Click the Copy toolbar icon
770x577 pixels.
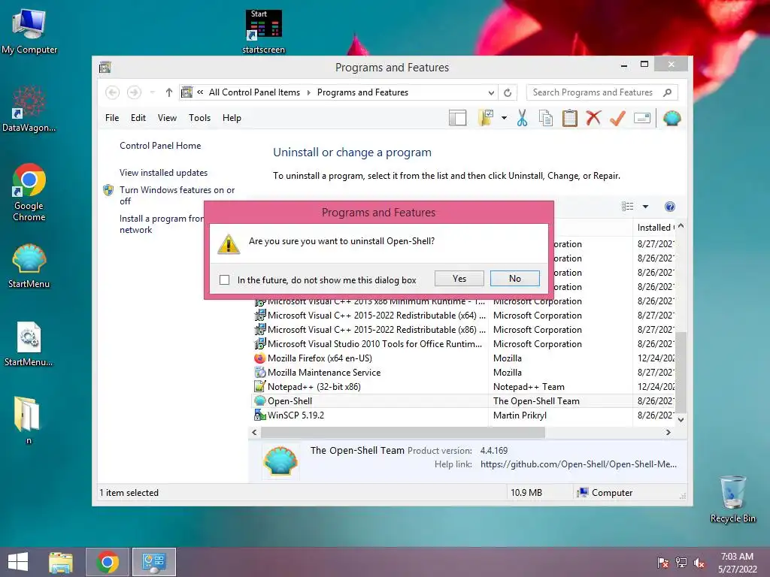click(546, 118)
